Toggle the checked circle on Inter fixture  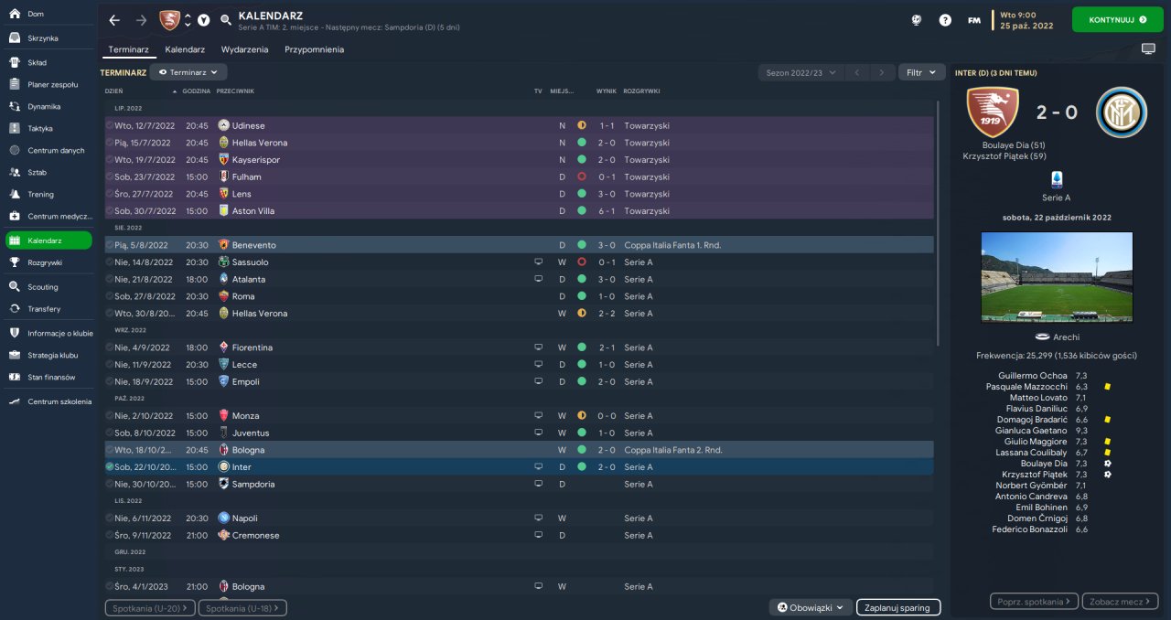110,467
